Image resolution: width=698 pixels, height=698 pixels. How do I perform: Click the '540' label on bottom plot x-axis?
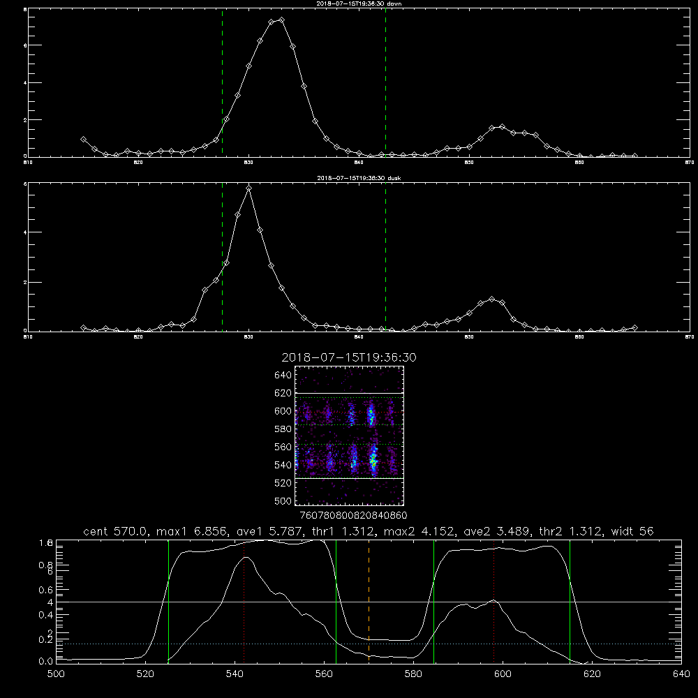pos(235,674)
